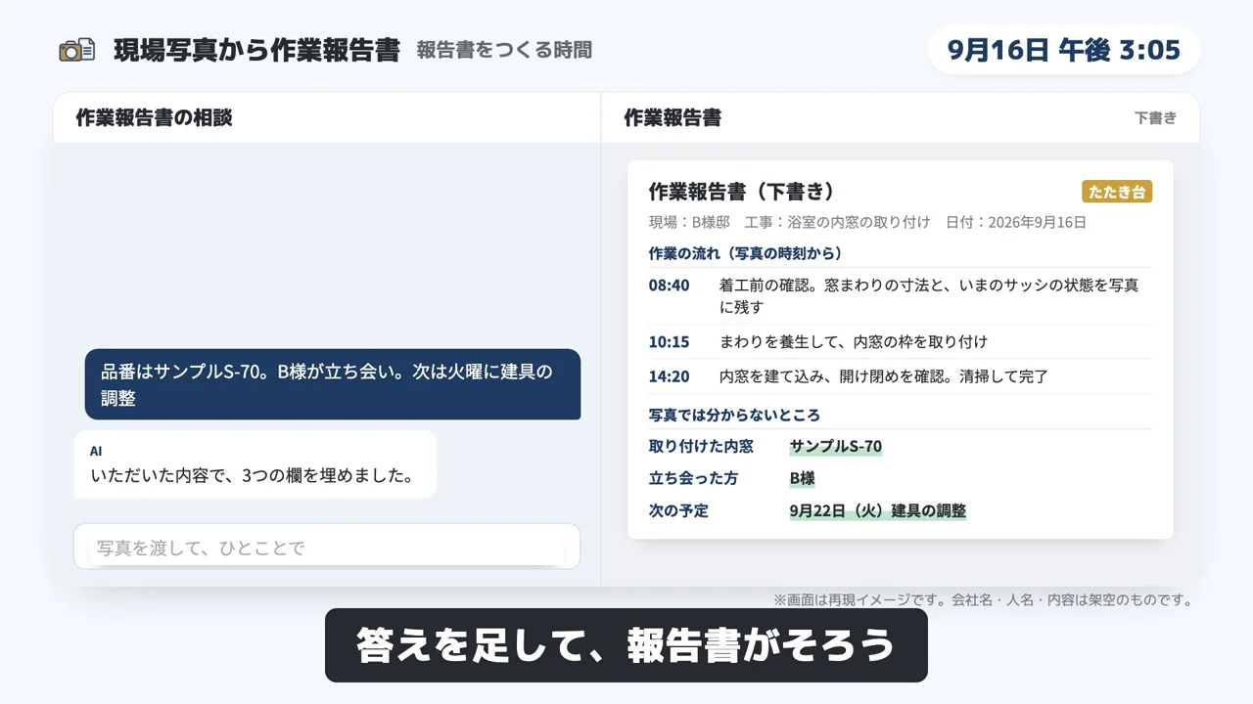Click the 現場写真から作業報告書 app title
The height and width of the screenshot is (704, 1253).
point(256,50)
